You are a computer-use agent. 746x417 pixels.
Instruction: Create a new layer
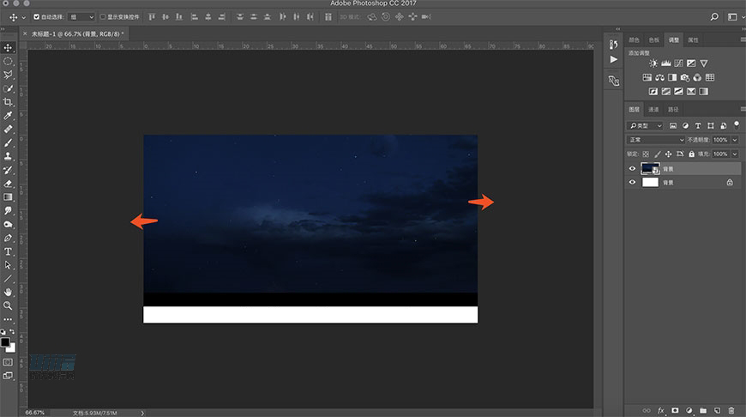tap(717, 410)
